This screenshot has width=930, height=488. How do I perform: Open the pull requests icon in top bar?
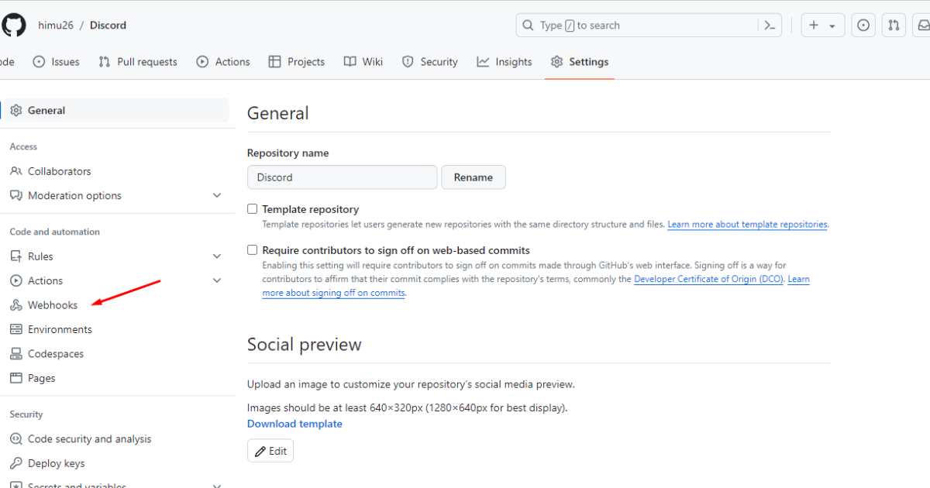pyautogui.click(x=894, y=26)
